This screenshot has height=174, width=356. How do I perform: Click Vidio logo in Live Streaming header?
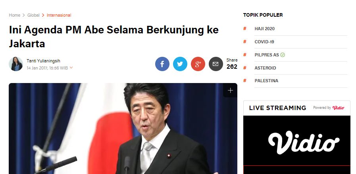click(338, 108)
